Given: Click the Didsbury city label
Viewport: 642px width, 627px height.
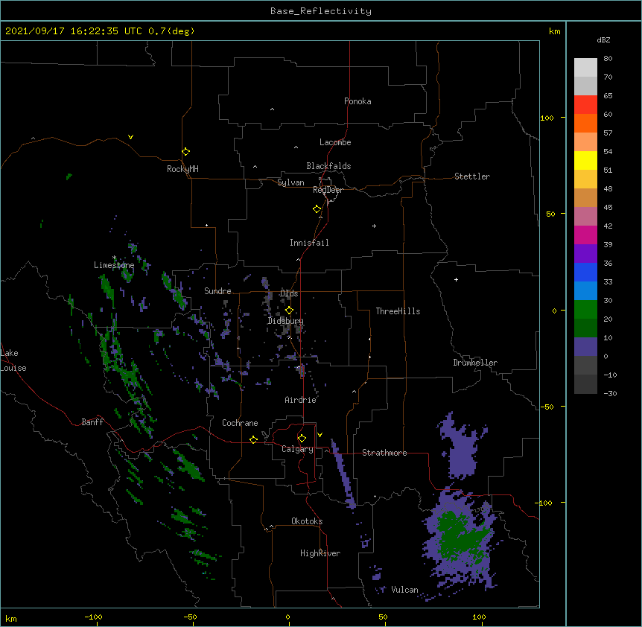Looking at the screenshot, I should click(286, 321).
